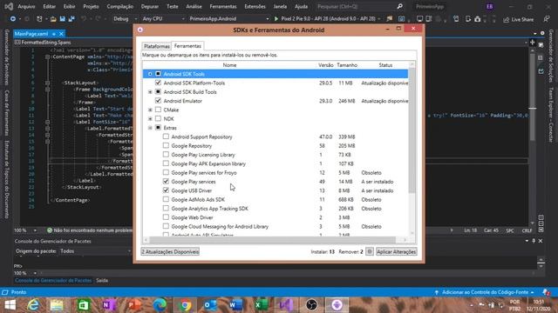The height and width of the screenshot is (313, 558).
Task: Click the notifications icon in the status bar
Action: pyautogui.click(x=546, y=292)
